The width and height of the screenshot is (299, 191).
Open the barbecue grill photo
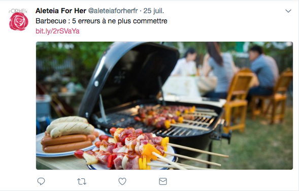(x=164, y=106)
